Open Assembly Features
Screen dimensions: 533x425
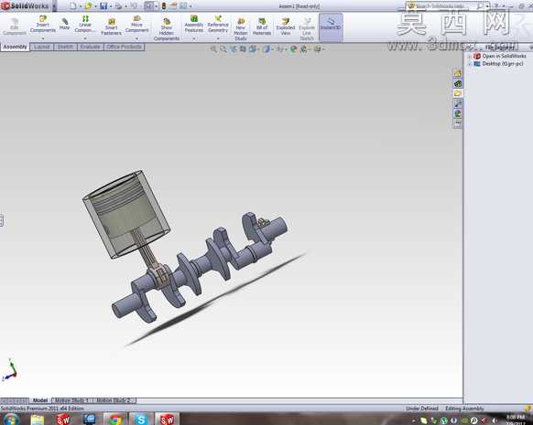click(x=194, y=24)
